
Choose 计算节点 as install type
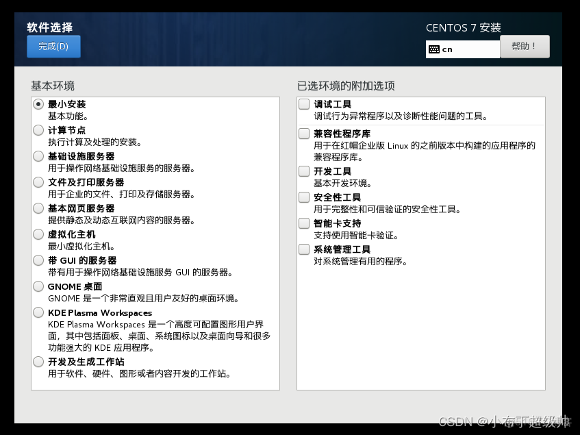38,130
